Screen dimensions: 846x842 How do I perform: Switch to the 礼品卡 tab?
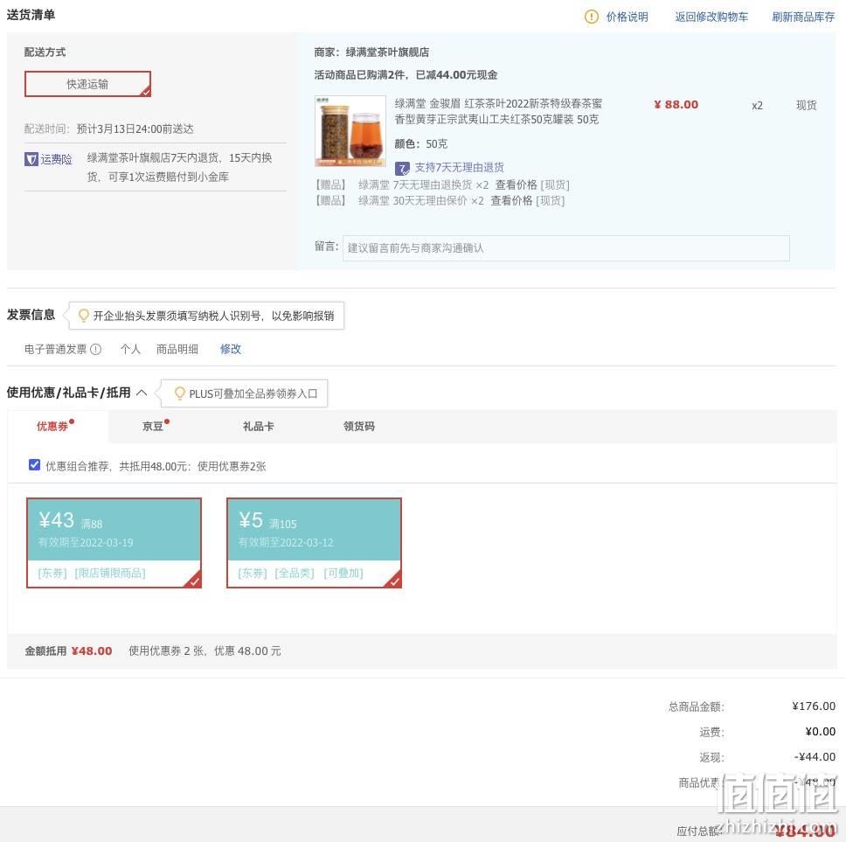pyautogui.click(x=259, y=427)
